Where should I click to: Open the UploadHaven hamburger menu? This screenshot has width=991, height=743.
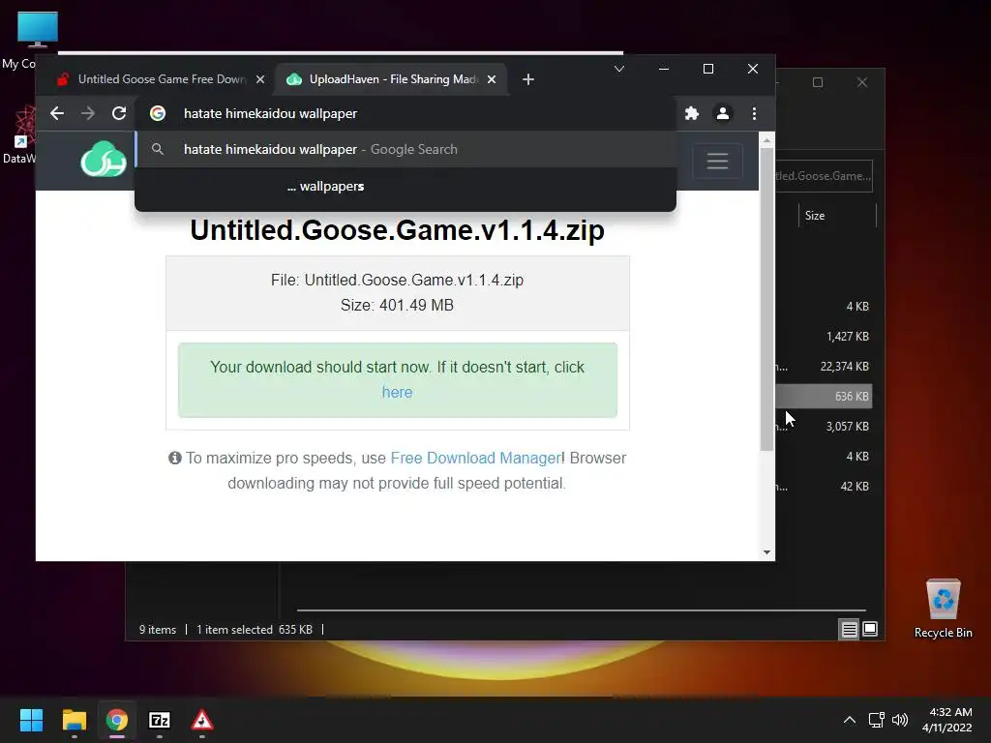(x=717, y=162)
